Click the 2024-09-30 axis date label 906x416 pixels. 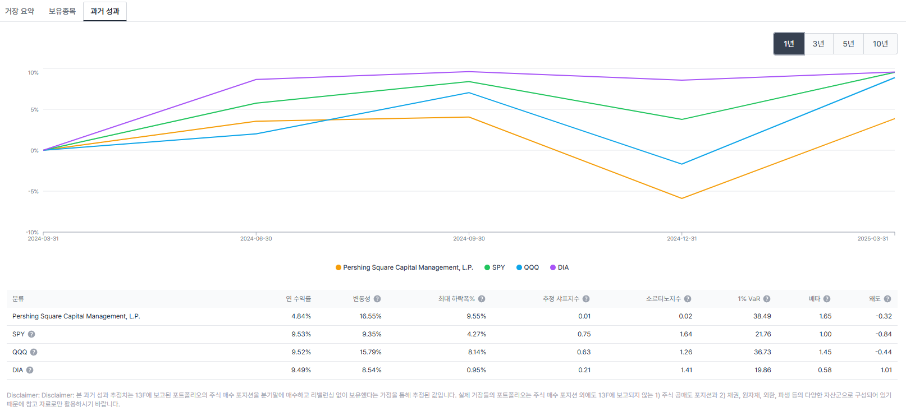click(469, 239)
